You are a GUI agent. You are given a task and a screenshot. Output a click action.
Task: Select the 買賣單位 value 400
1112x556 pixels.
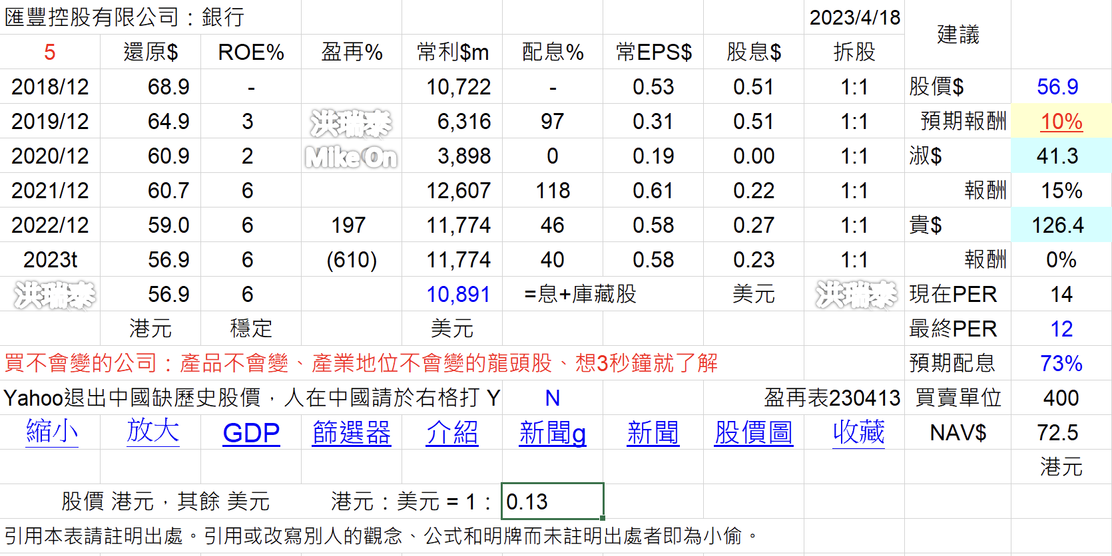1061,398
